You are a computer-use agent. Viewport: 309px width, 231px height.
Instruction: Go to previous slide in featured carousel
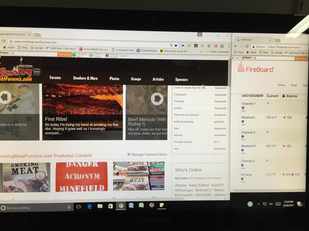pyautogui.click(x=5, y=97)
